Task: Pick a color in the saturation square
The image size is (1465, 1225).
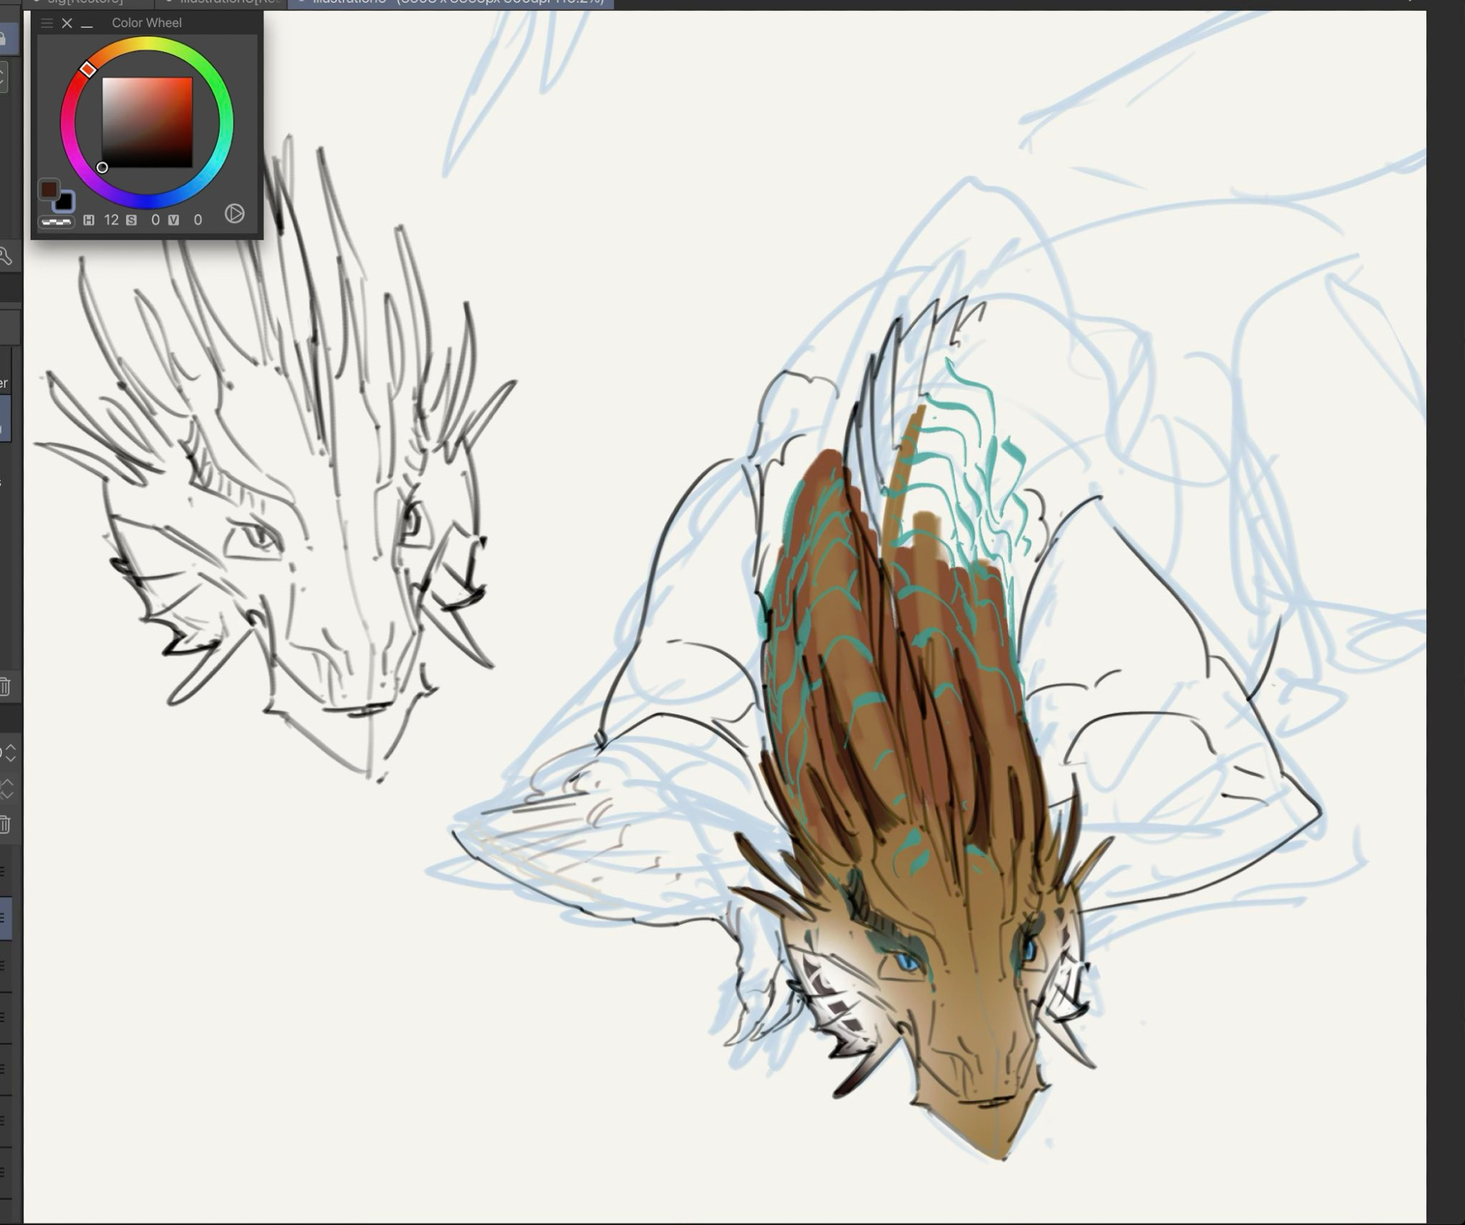Action: click(x=146, y=122)
